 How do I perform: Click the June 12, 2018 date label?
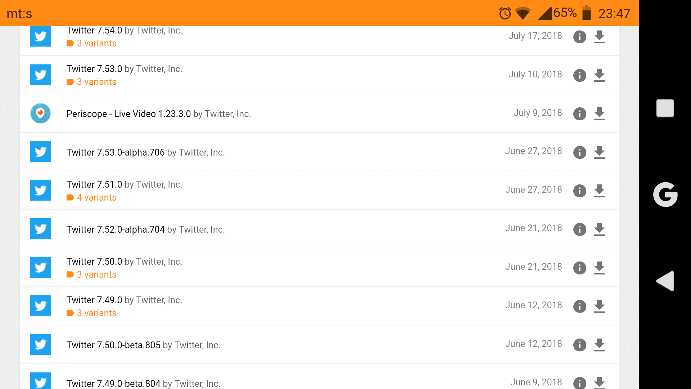point(534,305)
